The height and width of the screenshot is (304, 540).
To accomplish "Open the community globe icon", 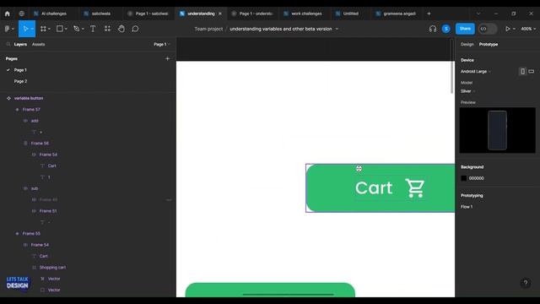I will click(x=22, y=14).
